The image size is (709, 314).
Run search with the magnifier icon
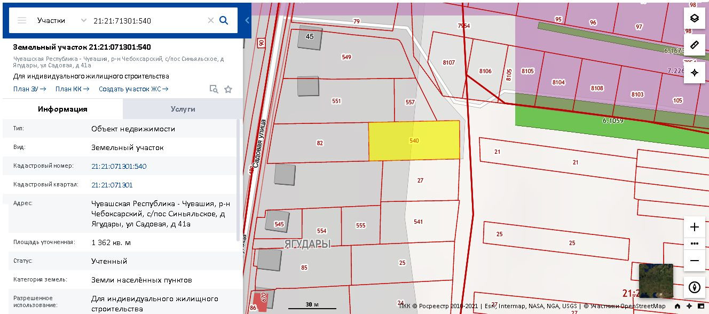(224, 20)
